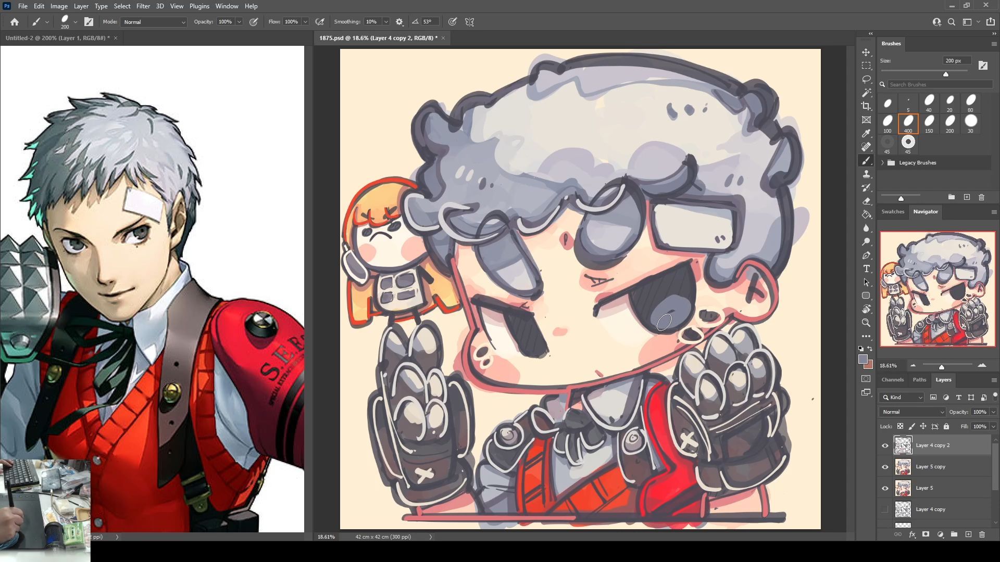Viewport: 1000px width, 562px height.
Task: Switch to Untitled-2 document tab
Action: tap(57, 38)
